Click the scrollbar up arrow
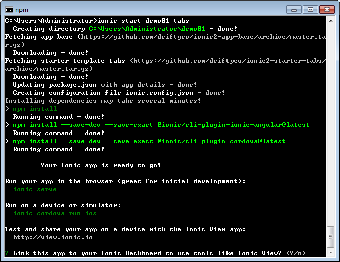The width and height of the screenshot is (340, 262). tap(331, 21)
